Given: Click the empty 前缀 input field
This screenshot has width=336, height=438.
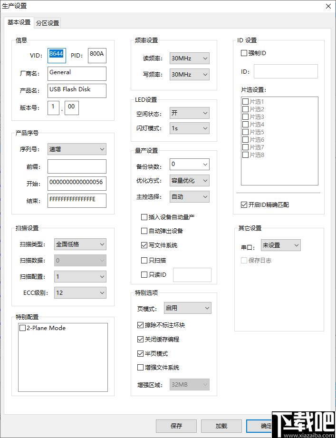Looking at the screenshot, I should point(77,166).
